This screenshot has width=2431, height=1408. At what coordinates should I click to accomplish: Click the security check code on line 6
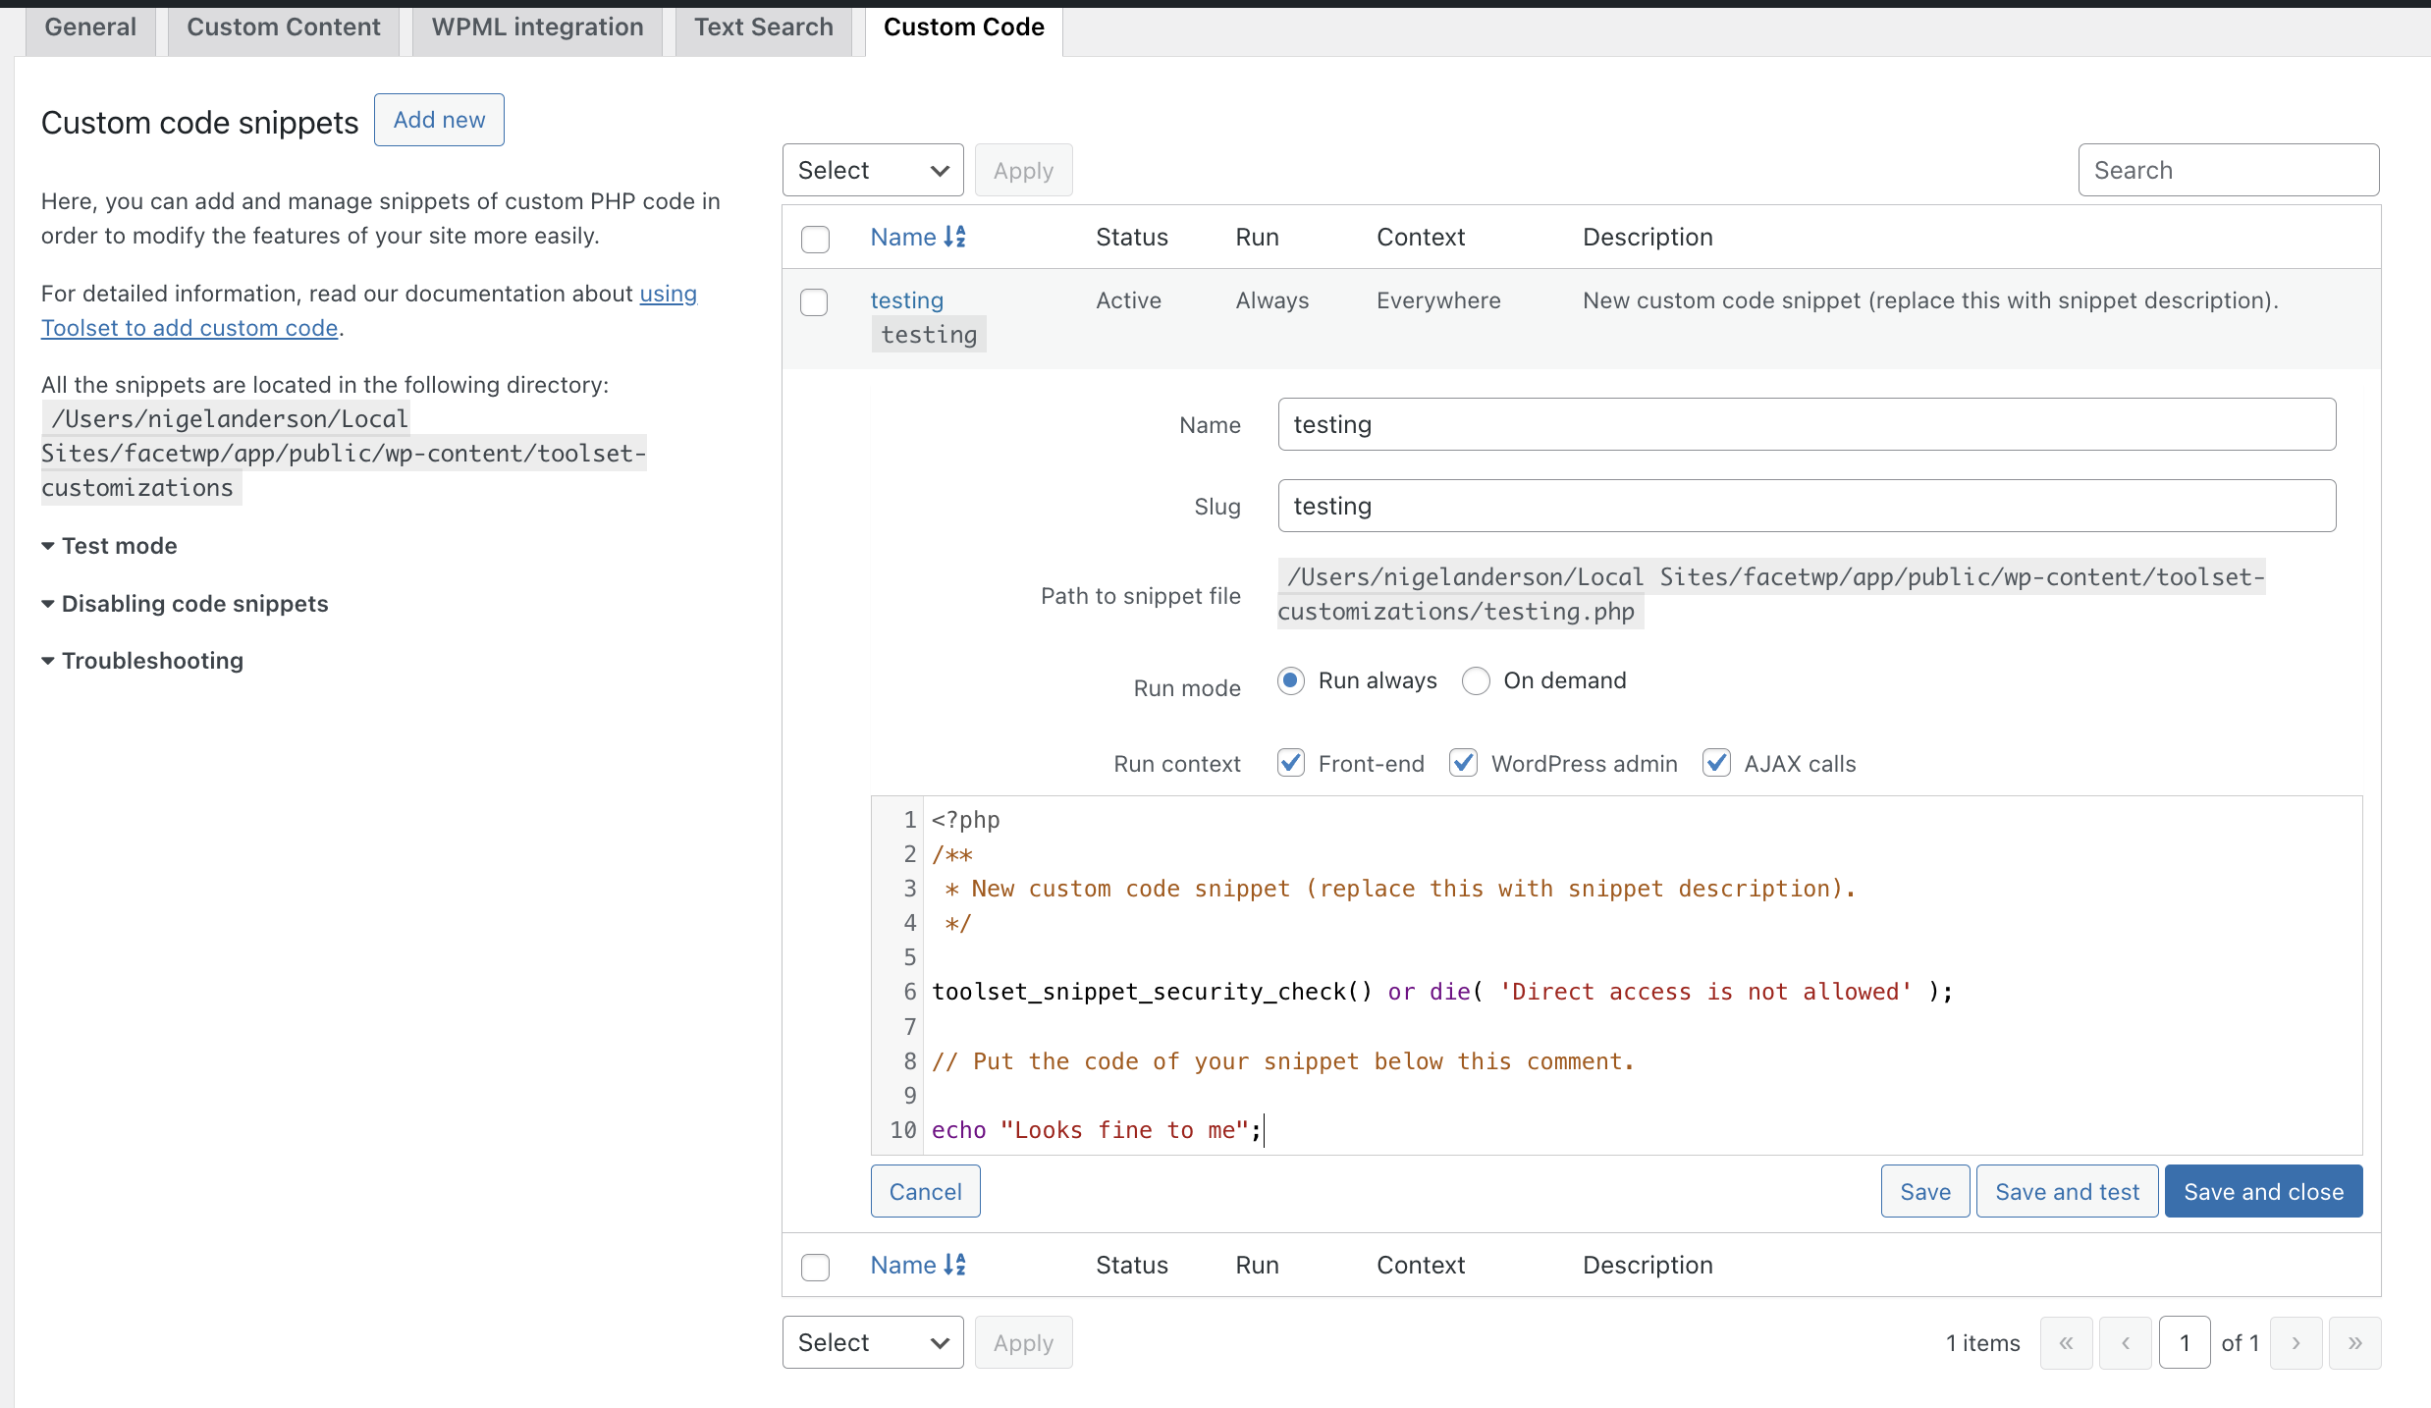[x=1442, y=992]
